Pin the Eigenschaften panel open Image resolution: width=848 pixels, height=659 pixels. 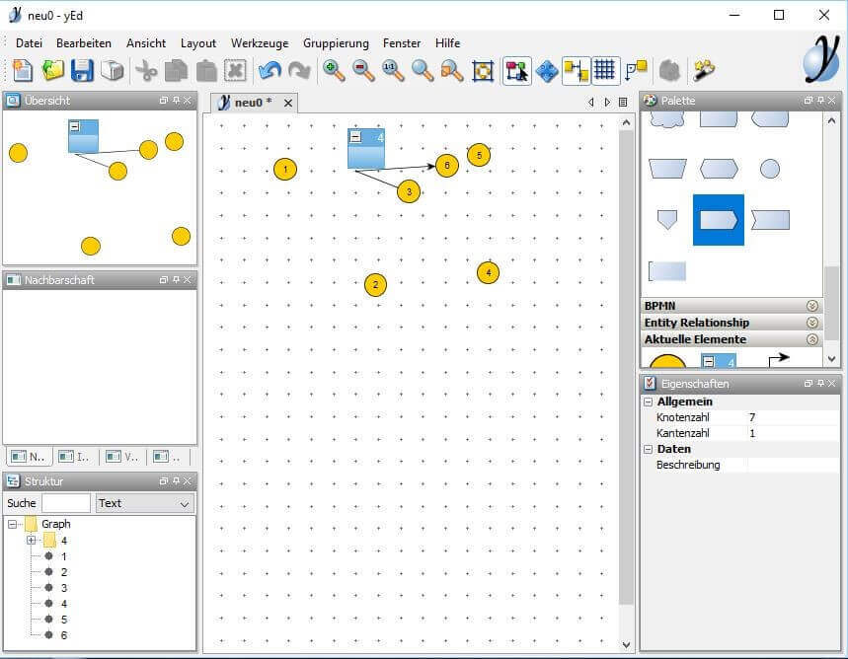pyautogui.click(x=819, y=383)
